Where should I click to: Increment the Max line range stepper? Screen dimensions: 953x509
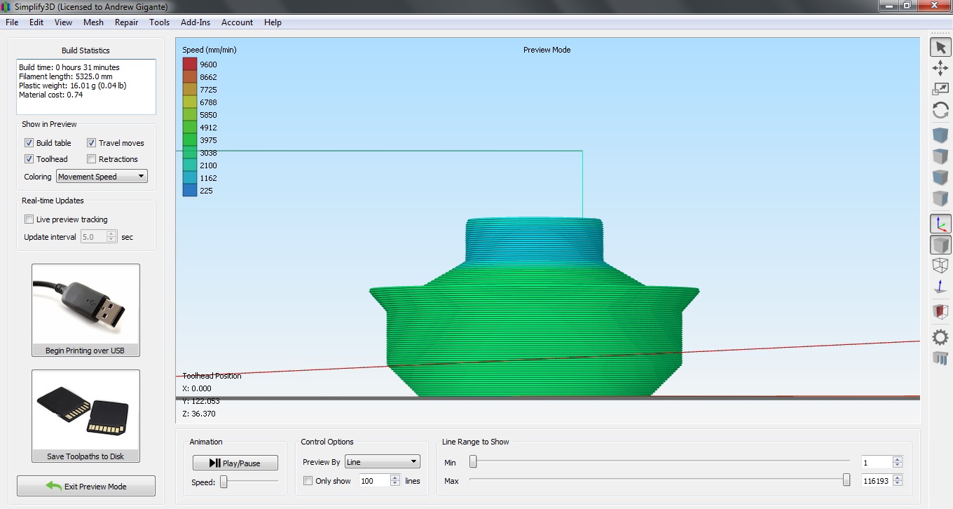pos(898,477)
